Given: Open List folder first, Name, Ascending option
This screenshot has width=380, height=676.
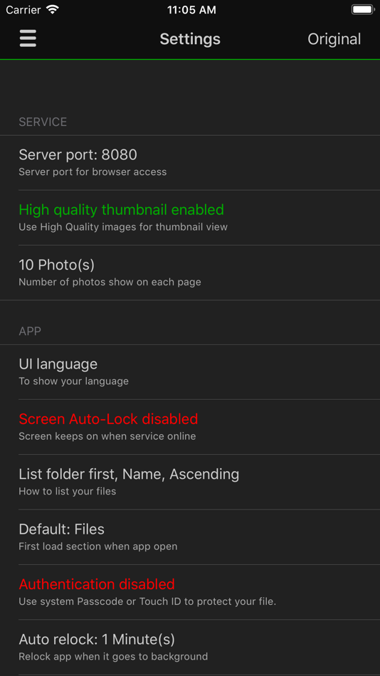Looking at the screenshot, I should pos(190,482).
